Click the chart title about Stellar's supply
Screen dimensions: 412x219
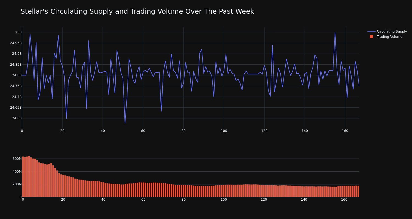(x=137, y=11)
